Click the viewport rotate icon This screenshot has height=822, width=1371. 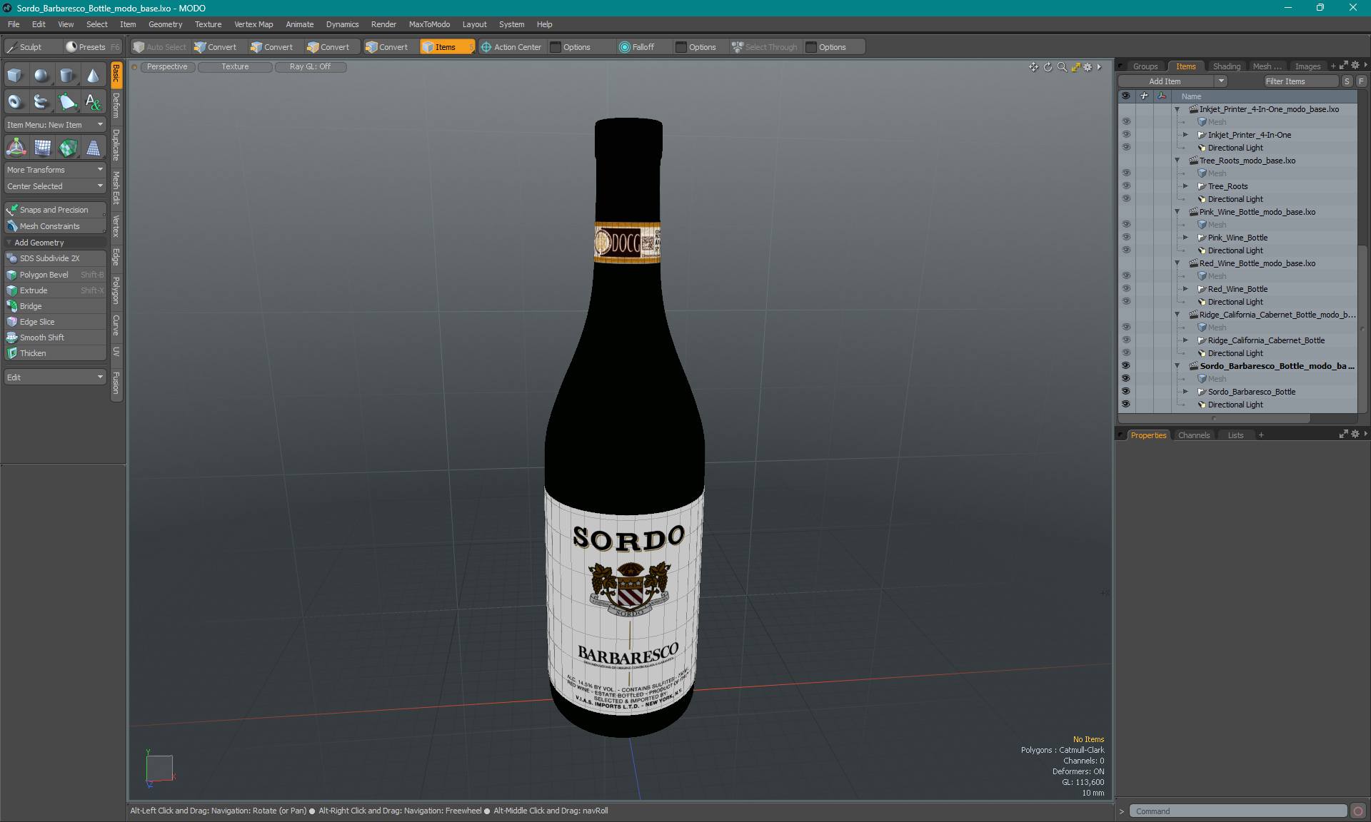point(1048,67)
